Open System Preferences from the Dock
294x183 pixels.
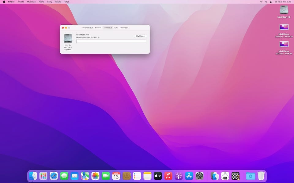pos(199,176)
